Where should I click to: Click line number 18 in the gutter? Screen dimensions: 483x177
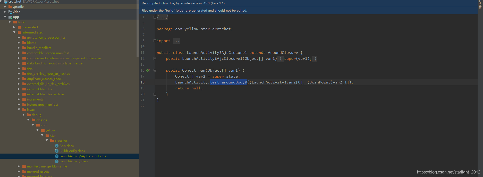point(142,82)
